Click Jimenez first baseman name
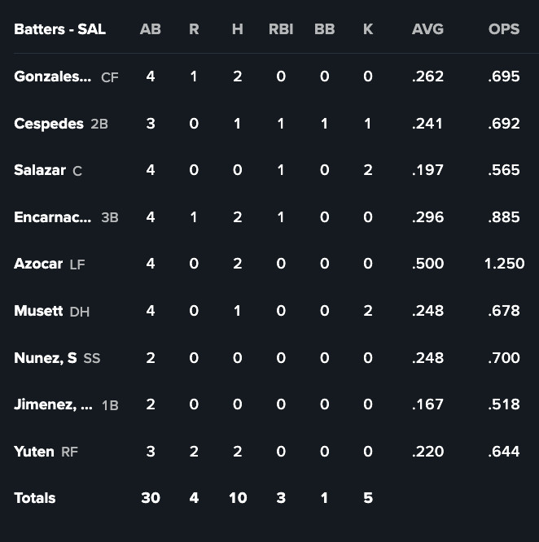 coord(52,404)
